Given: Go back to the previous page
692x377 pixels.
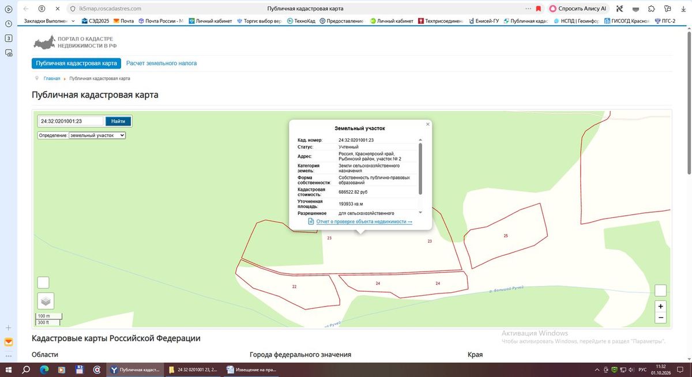Looking at the screenshot, I should [25, 9].
